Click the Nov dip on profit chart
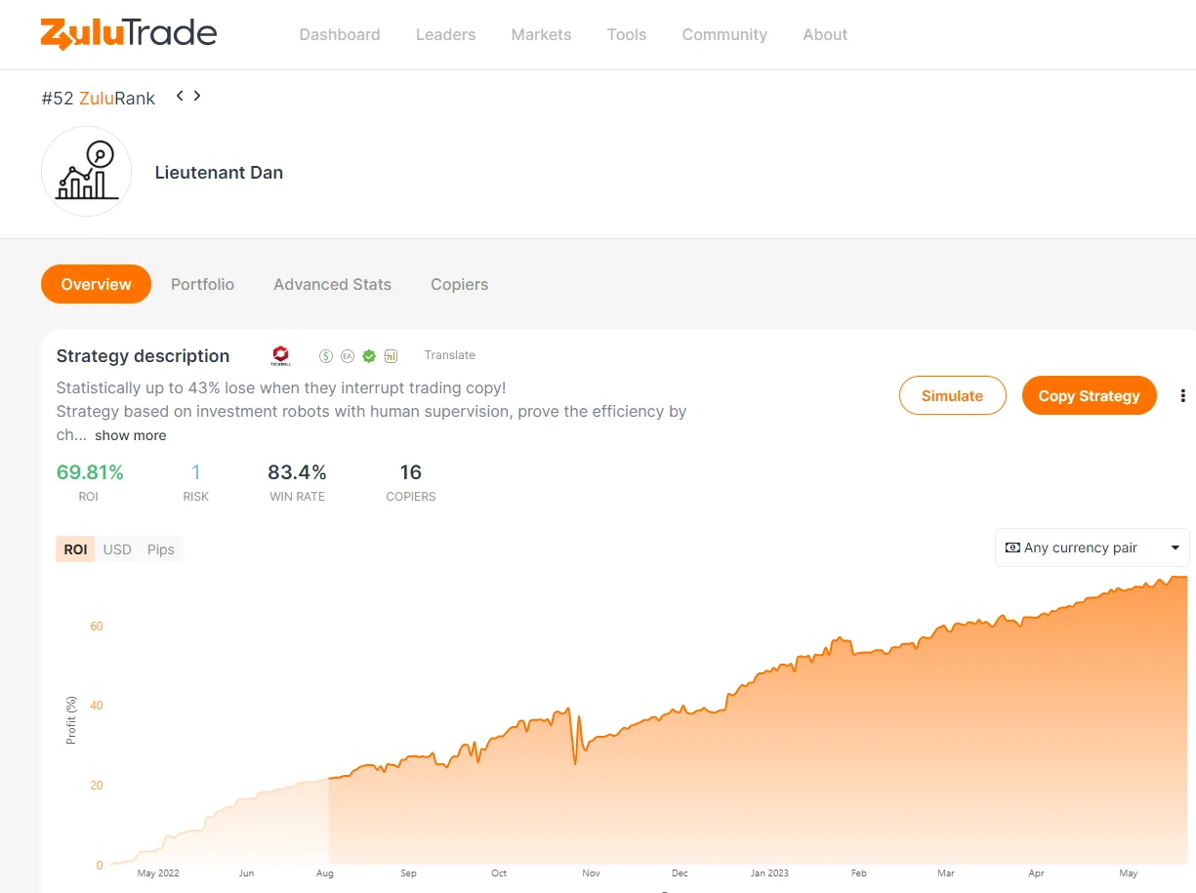This screenshot has height=893, width=1196. tap(575, 762)
